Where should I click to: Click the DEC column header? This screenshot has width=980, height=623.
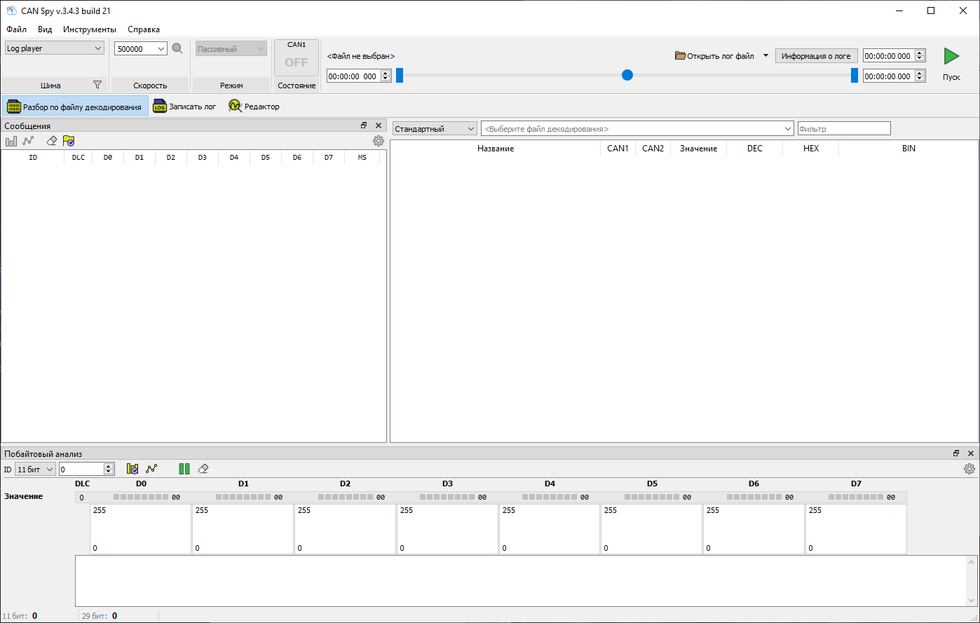coord(755,149)
